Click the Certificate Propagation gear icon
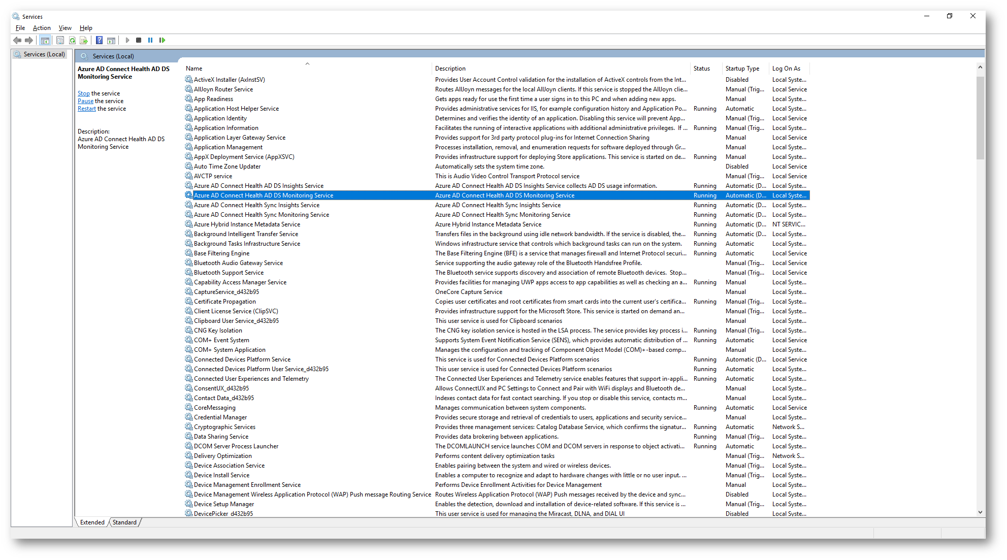This screenshot has width=1007, height=560. (x=188, y=302)
